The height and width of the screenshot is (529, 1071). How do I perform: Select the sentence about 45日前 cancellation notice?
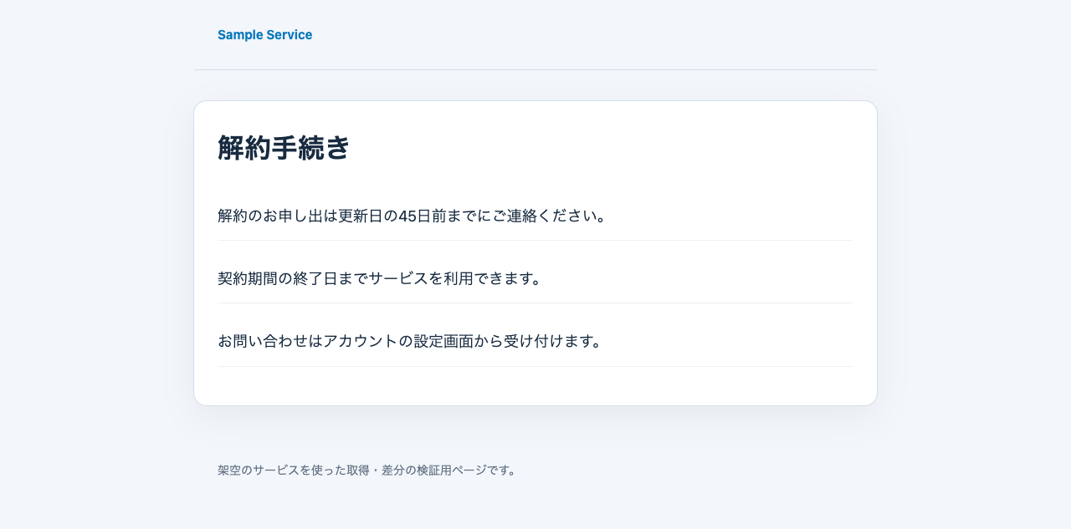tap(413, 216)
